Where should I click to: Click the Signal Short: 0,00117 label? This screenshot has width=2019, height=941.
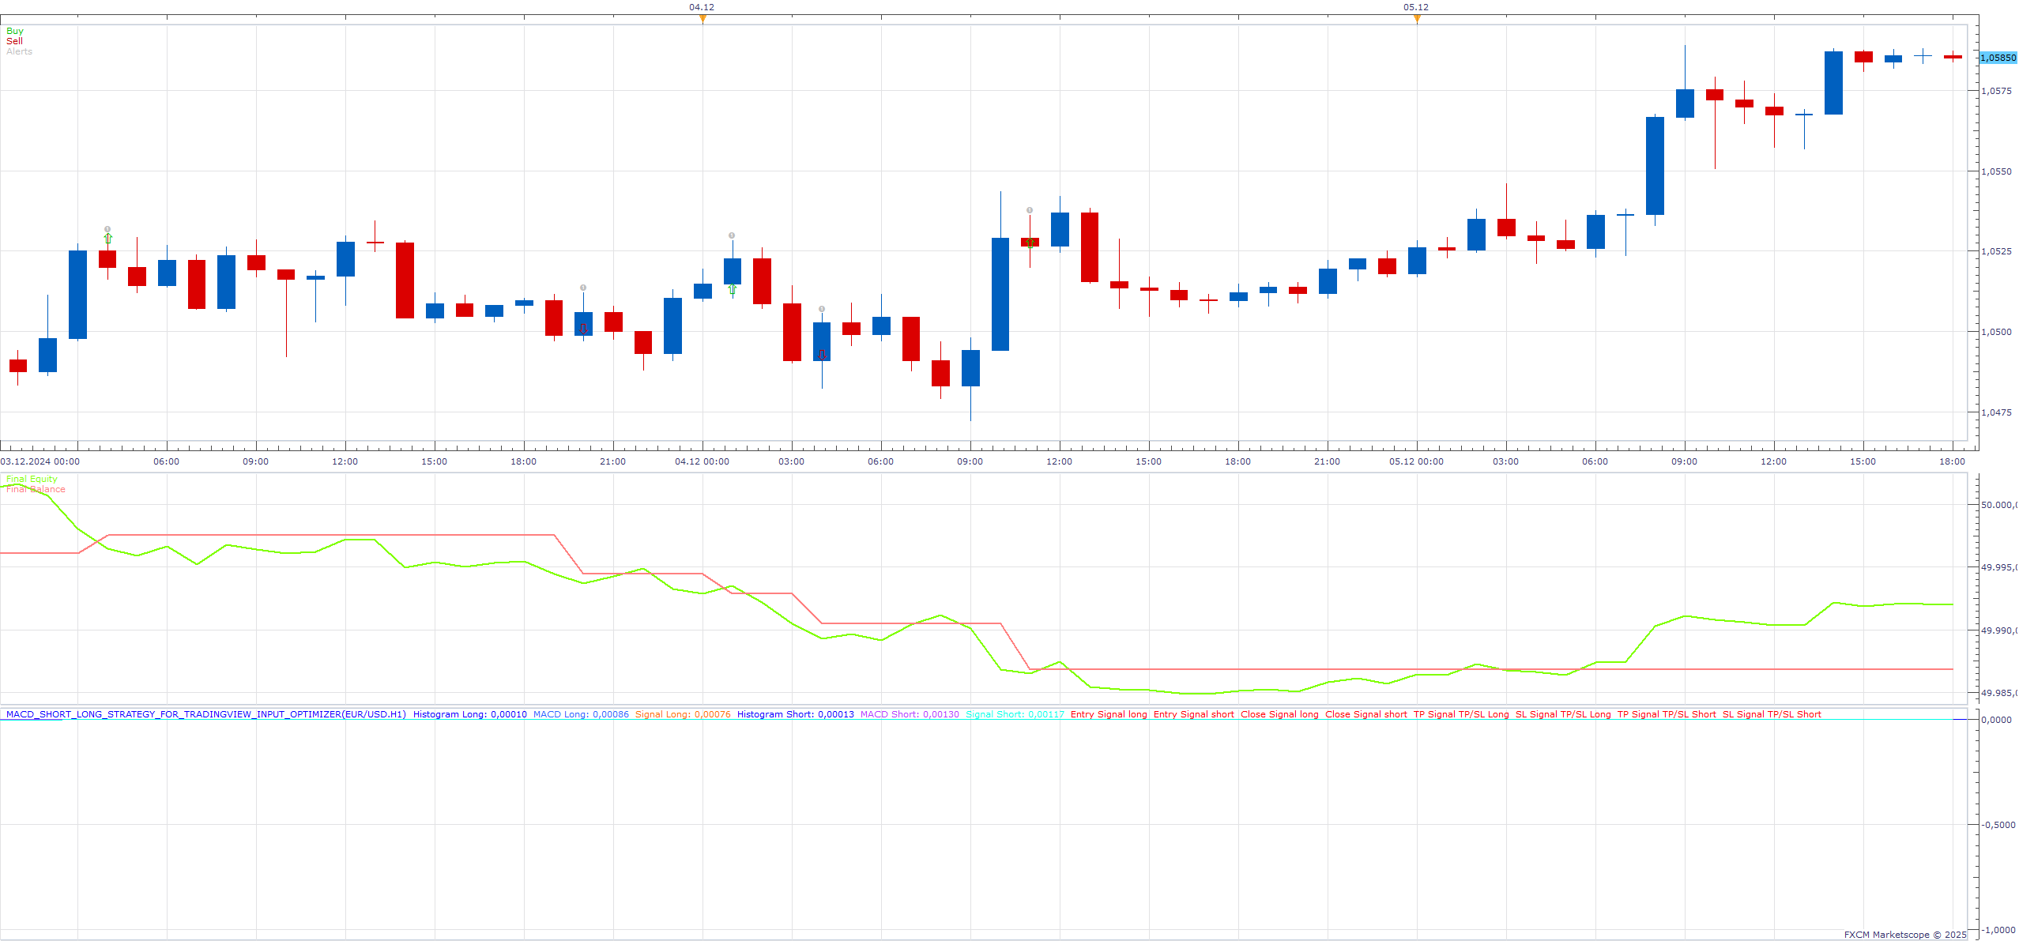pos(1015,714)
